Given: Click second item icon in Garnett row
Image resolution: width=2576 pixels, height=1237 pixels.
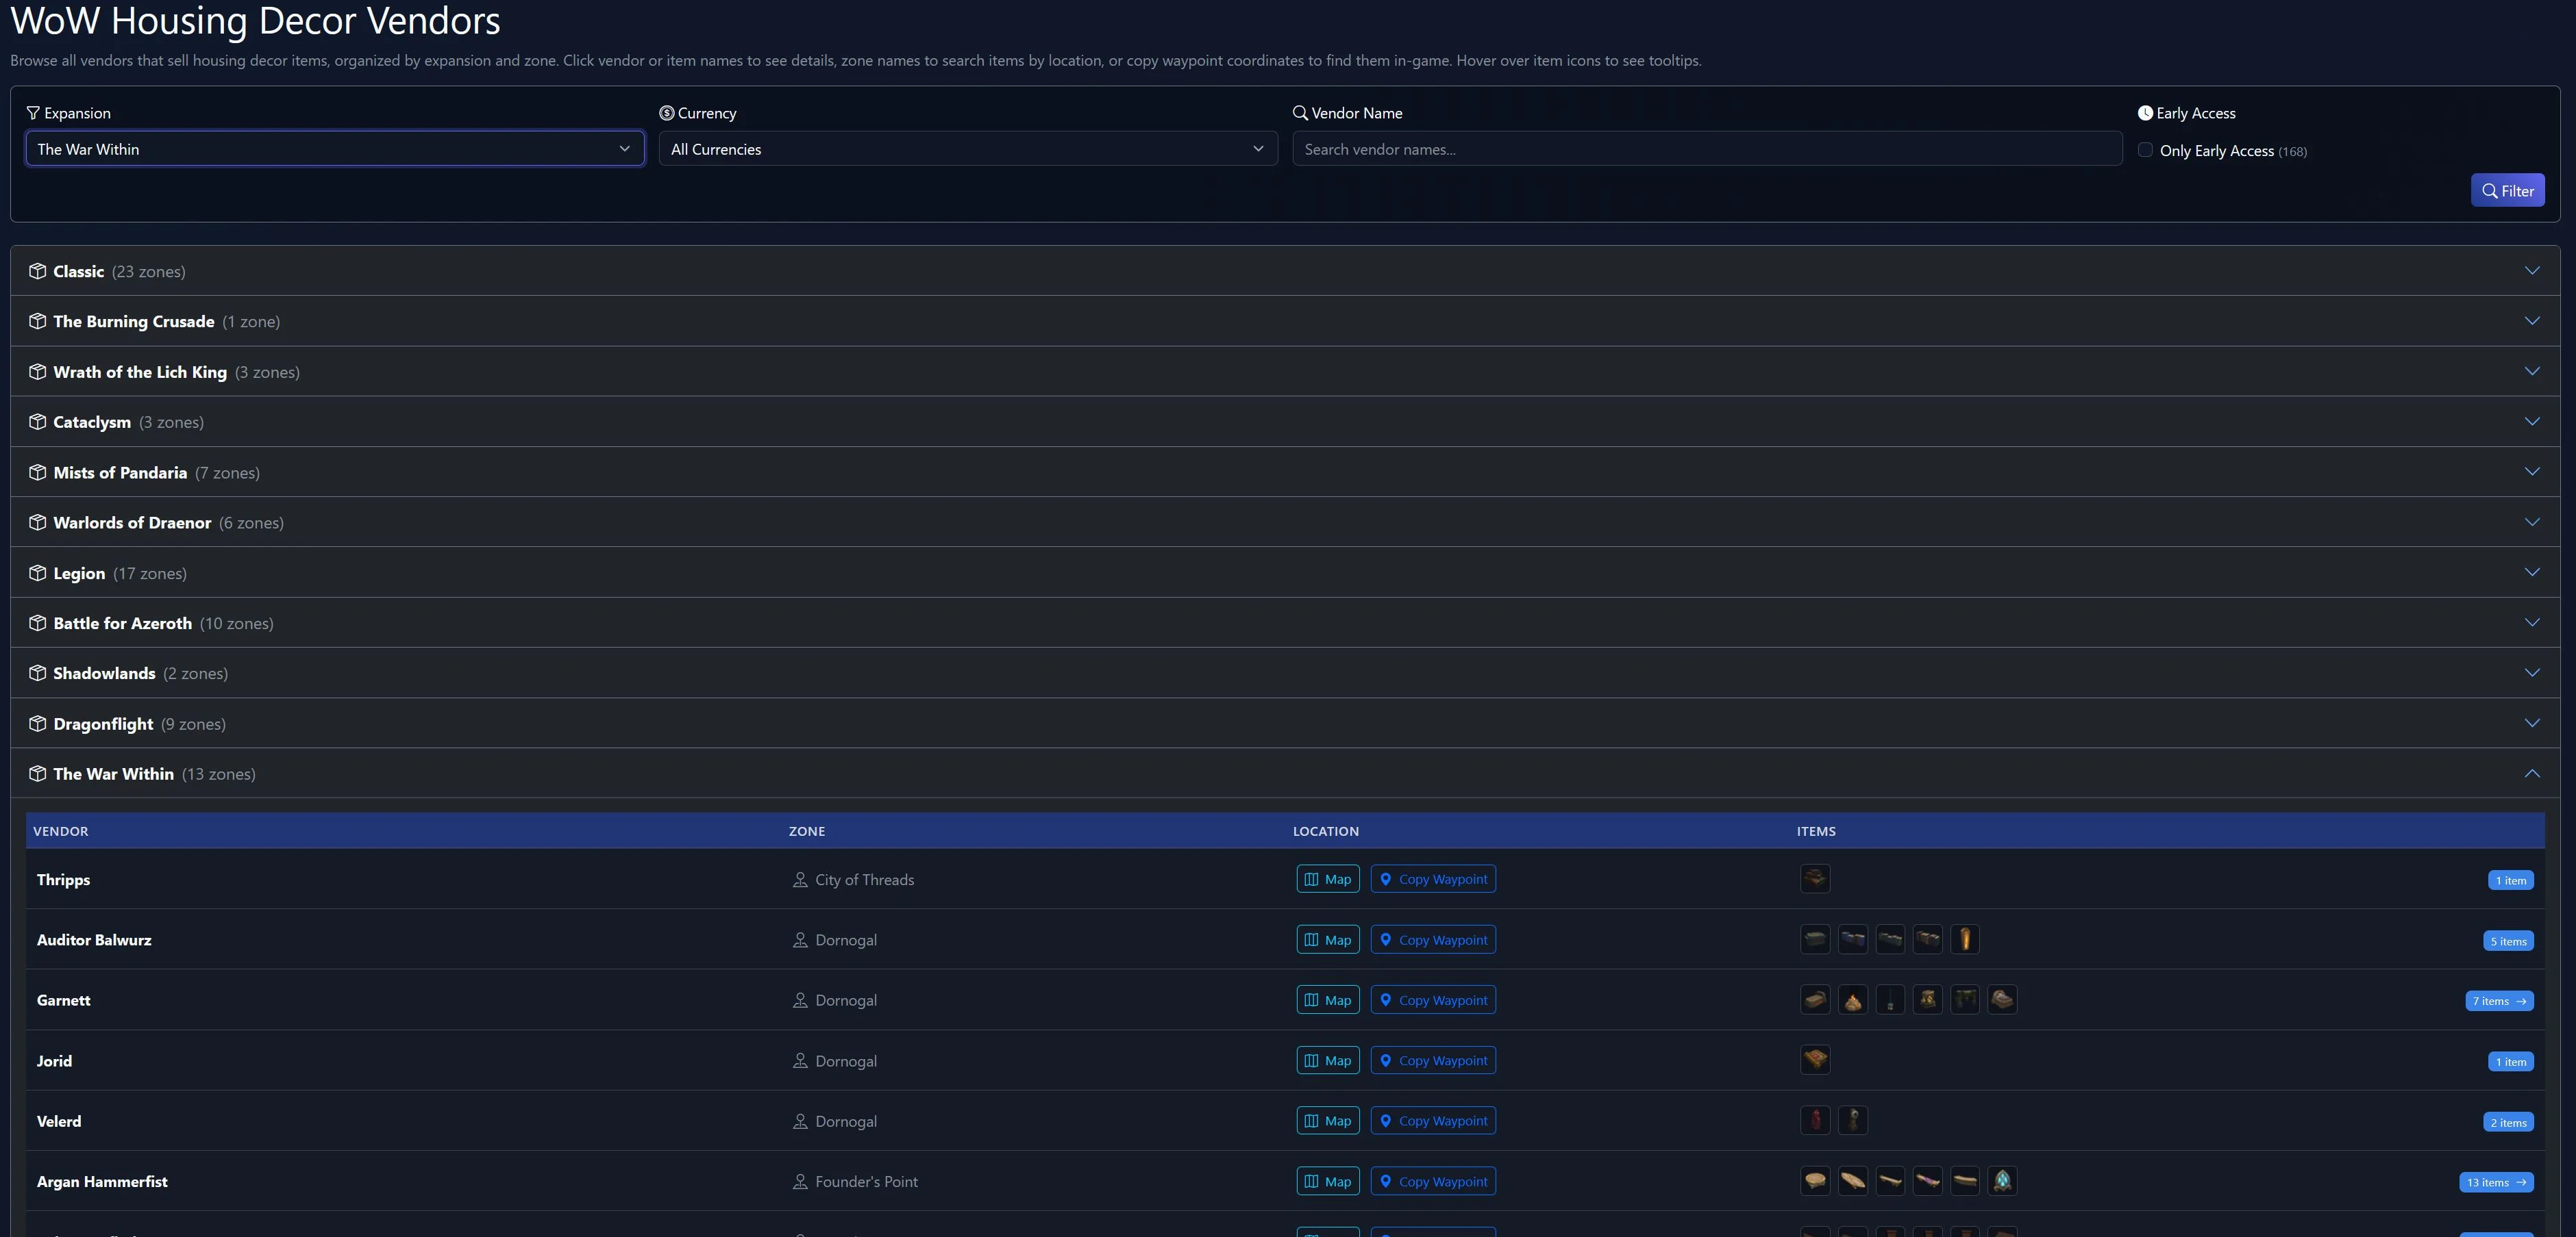Looking at the screenshot, I should [1852, 999].
